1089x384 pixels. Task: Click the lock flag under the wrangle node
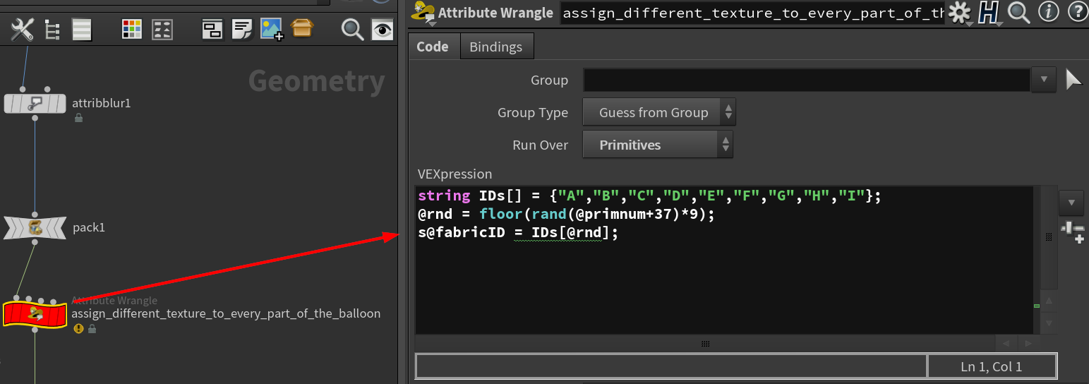(x=91, y=329)
